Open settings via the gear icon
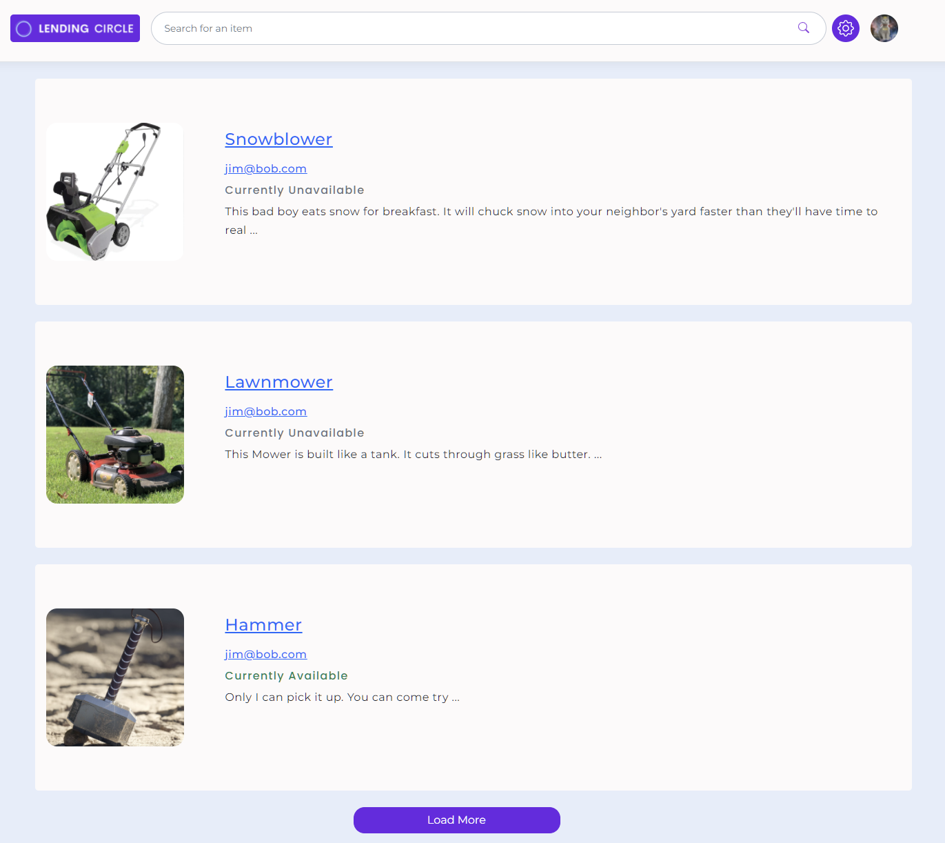This screenshot has width=945, height=843. 845,28
